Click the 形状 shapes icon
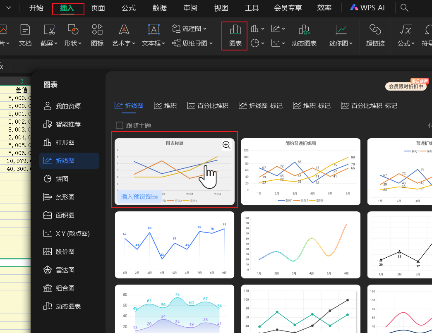This screenshot has width=432, height=333. 73,30
